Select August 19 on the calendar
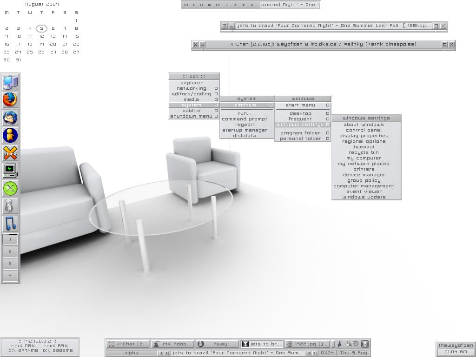Image resolution: width=476 pixels, height=357 pixels. (x=41, y=44)
